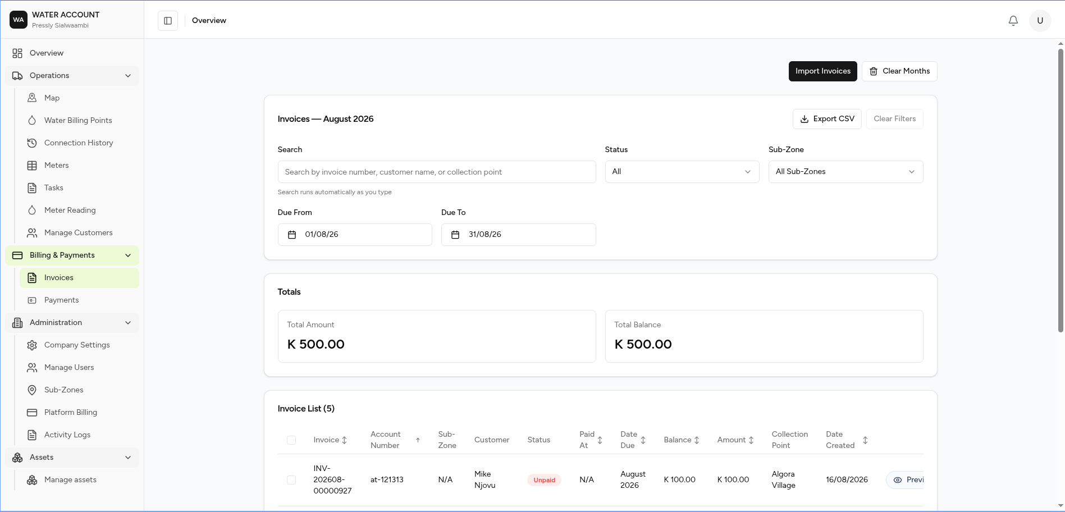Sort by Date Created column arrows
1065x512 pixels.
click(x=865, y=440)
